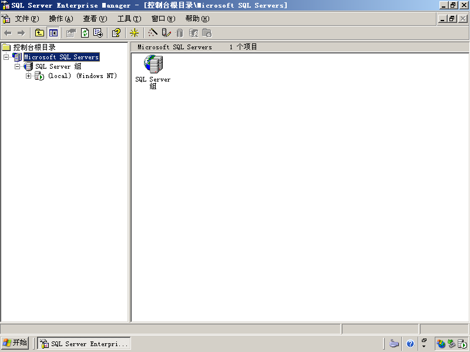The image size is (470, 352).
Task: Open Help via the question mark toolbar icon
Action: tap(116, 33)
